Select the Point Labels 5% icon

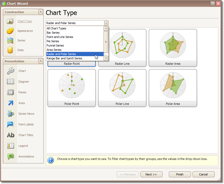pos(10,124)
